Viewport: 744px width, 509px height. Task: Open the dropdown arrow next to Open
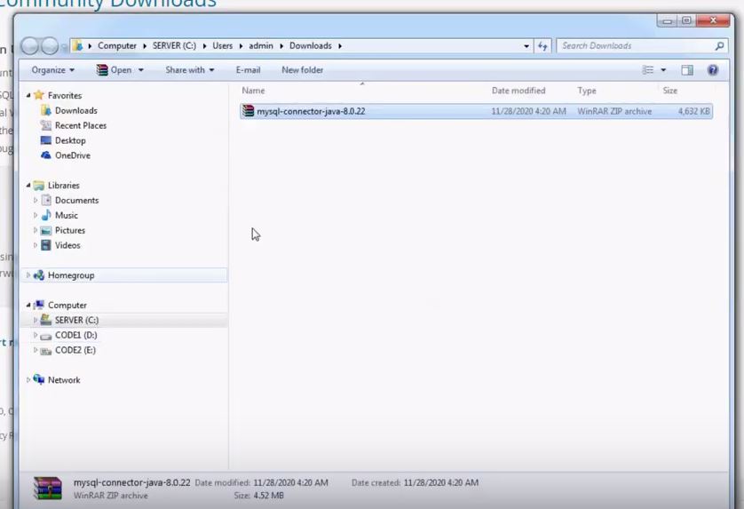tap(141, 70)
